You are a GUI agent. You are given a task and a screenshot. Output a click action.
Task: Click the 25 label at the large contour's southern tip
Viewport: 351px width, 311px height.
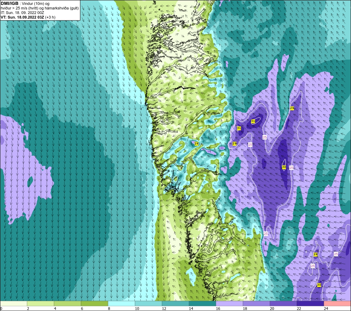265,234
